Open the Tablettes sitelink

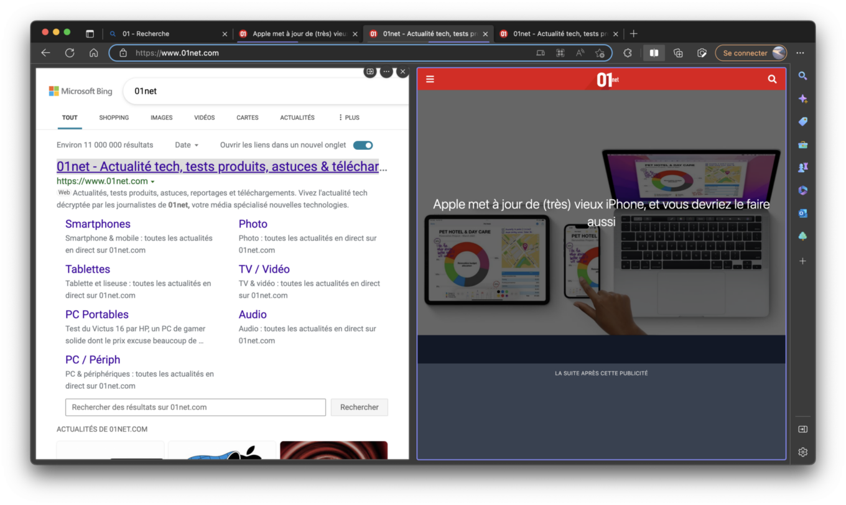(88, 269)
